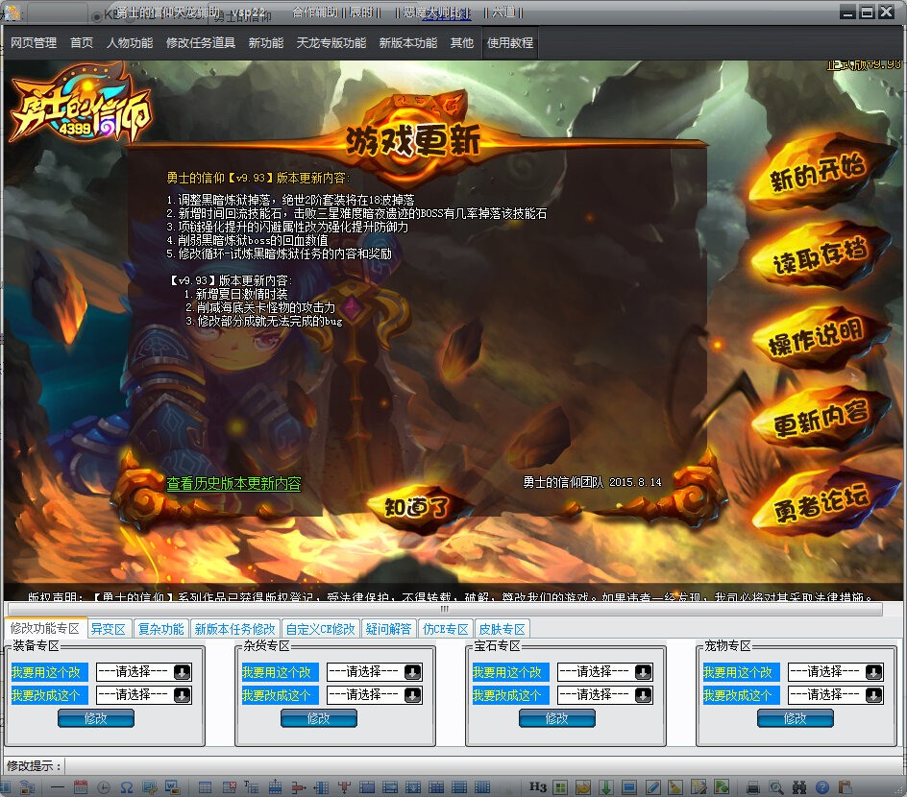Open help via the question mark icon
Image resolution: width=907 pixels, height=797 pixels.
point(823,785)
